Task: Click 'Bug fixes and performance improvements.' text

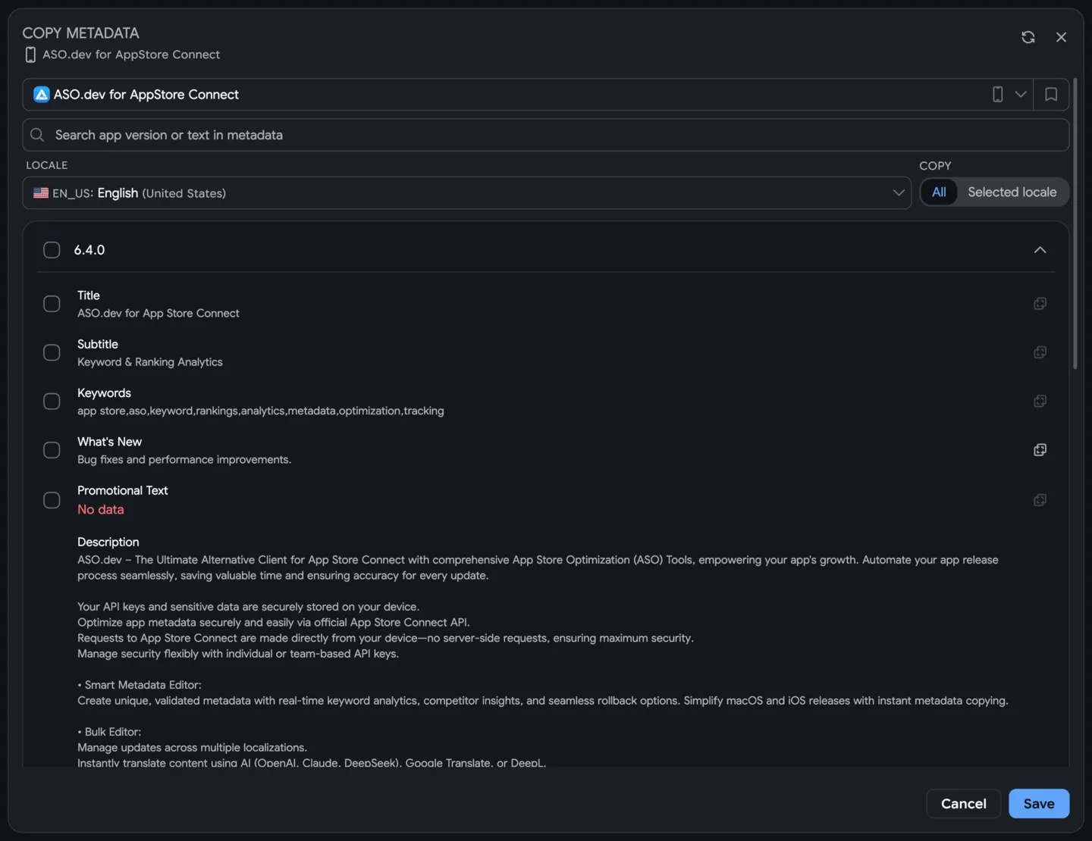Action: [184, 460]
